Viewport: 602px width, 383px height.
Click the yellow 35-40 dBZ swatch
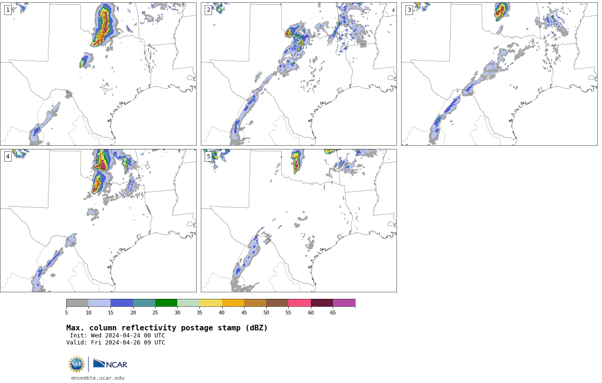coord(211,303)
